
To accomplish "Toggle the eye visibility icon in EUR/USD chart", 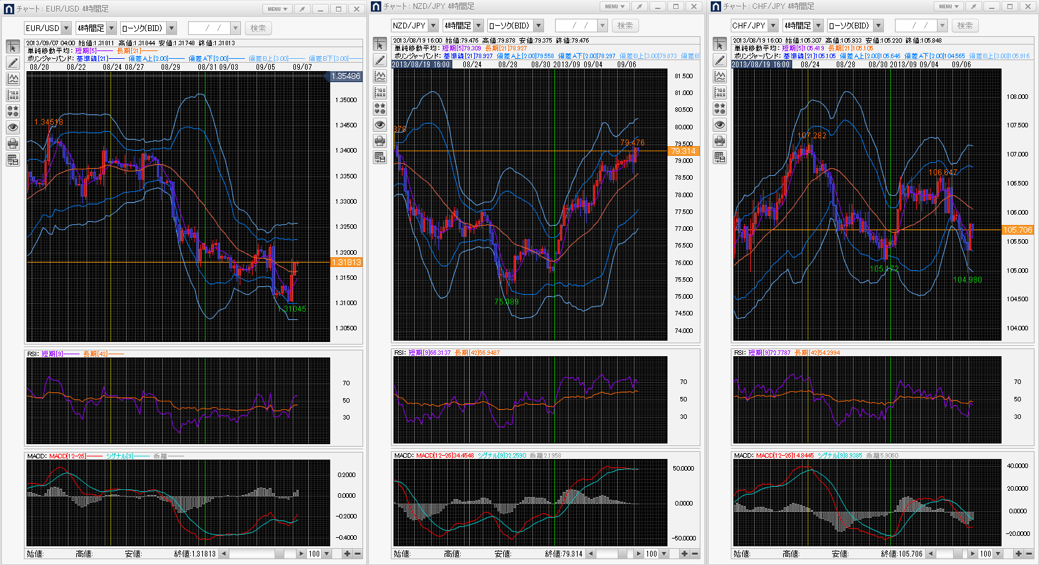I will [13, 127].
